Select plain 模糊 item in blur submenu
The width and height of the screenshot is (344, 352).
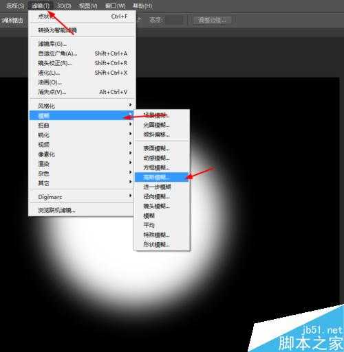162,215
